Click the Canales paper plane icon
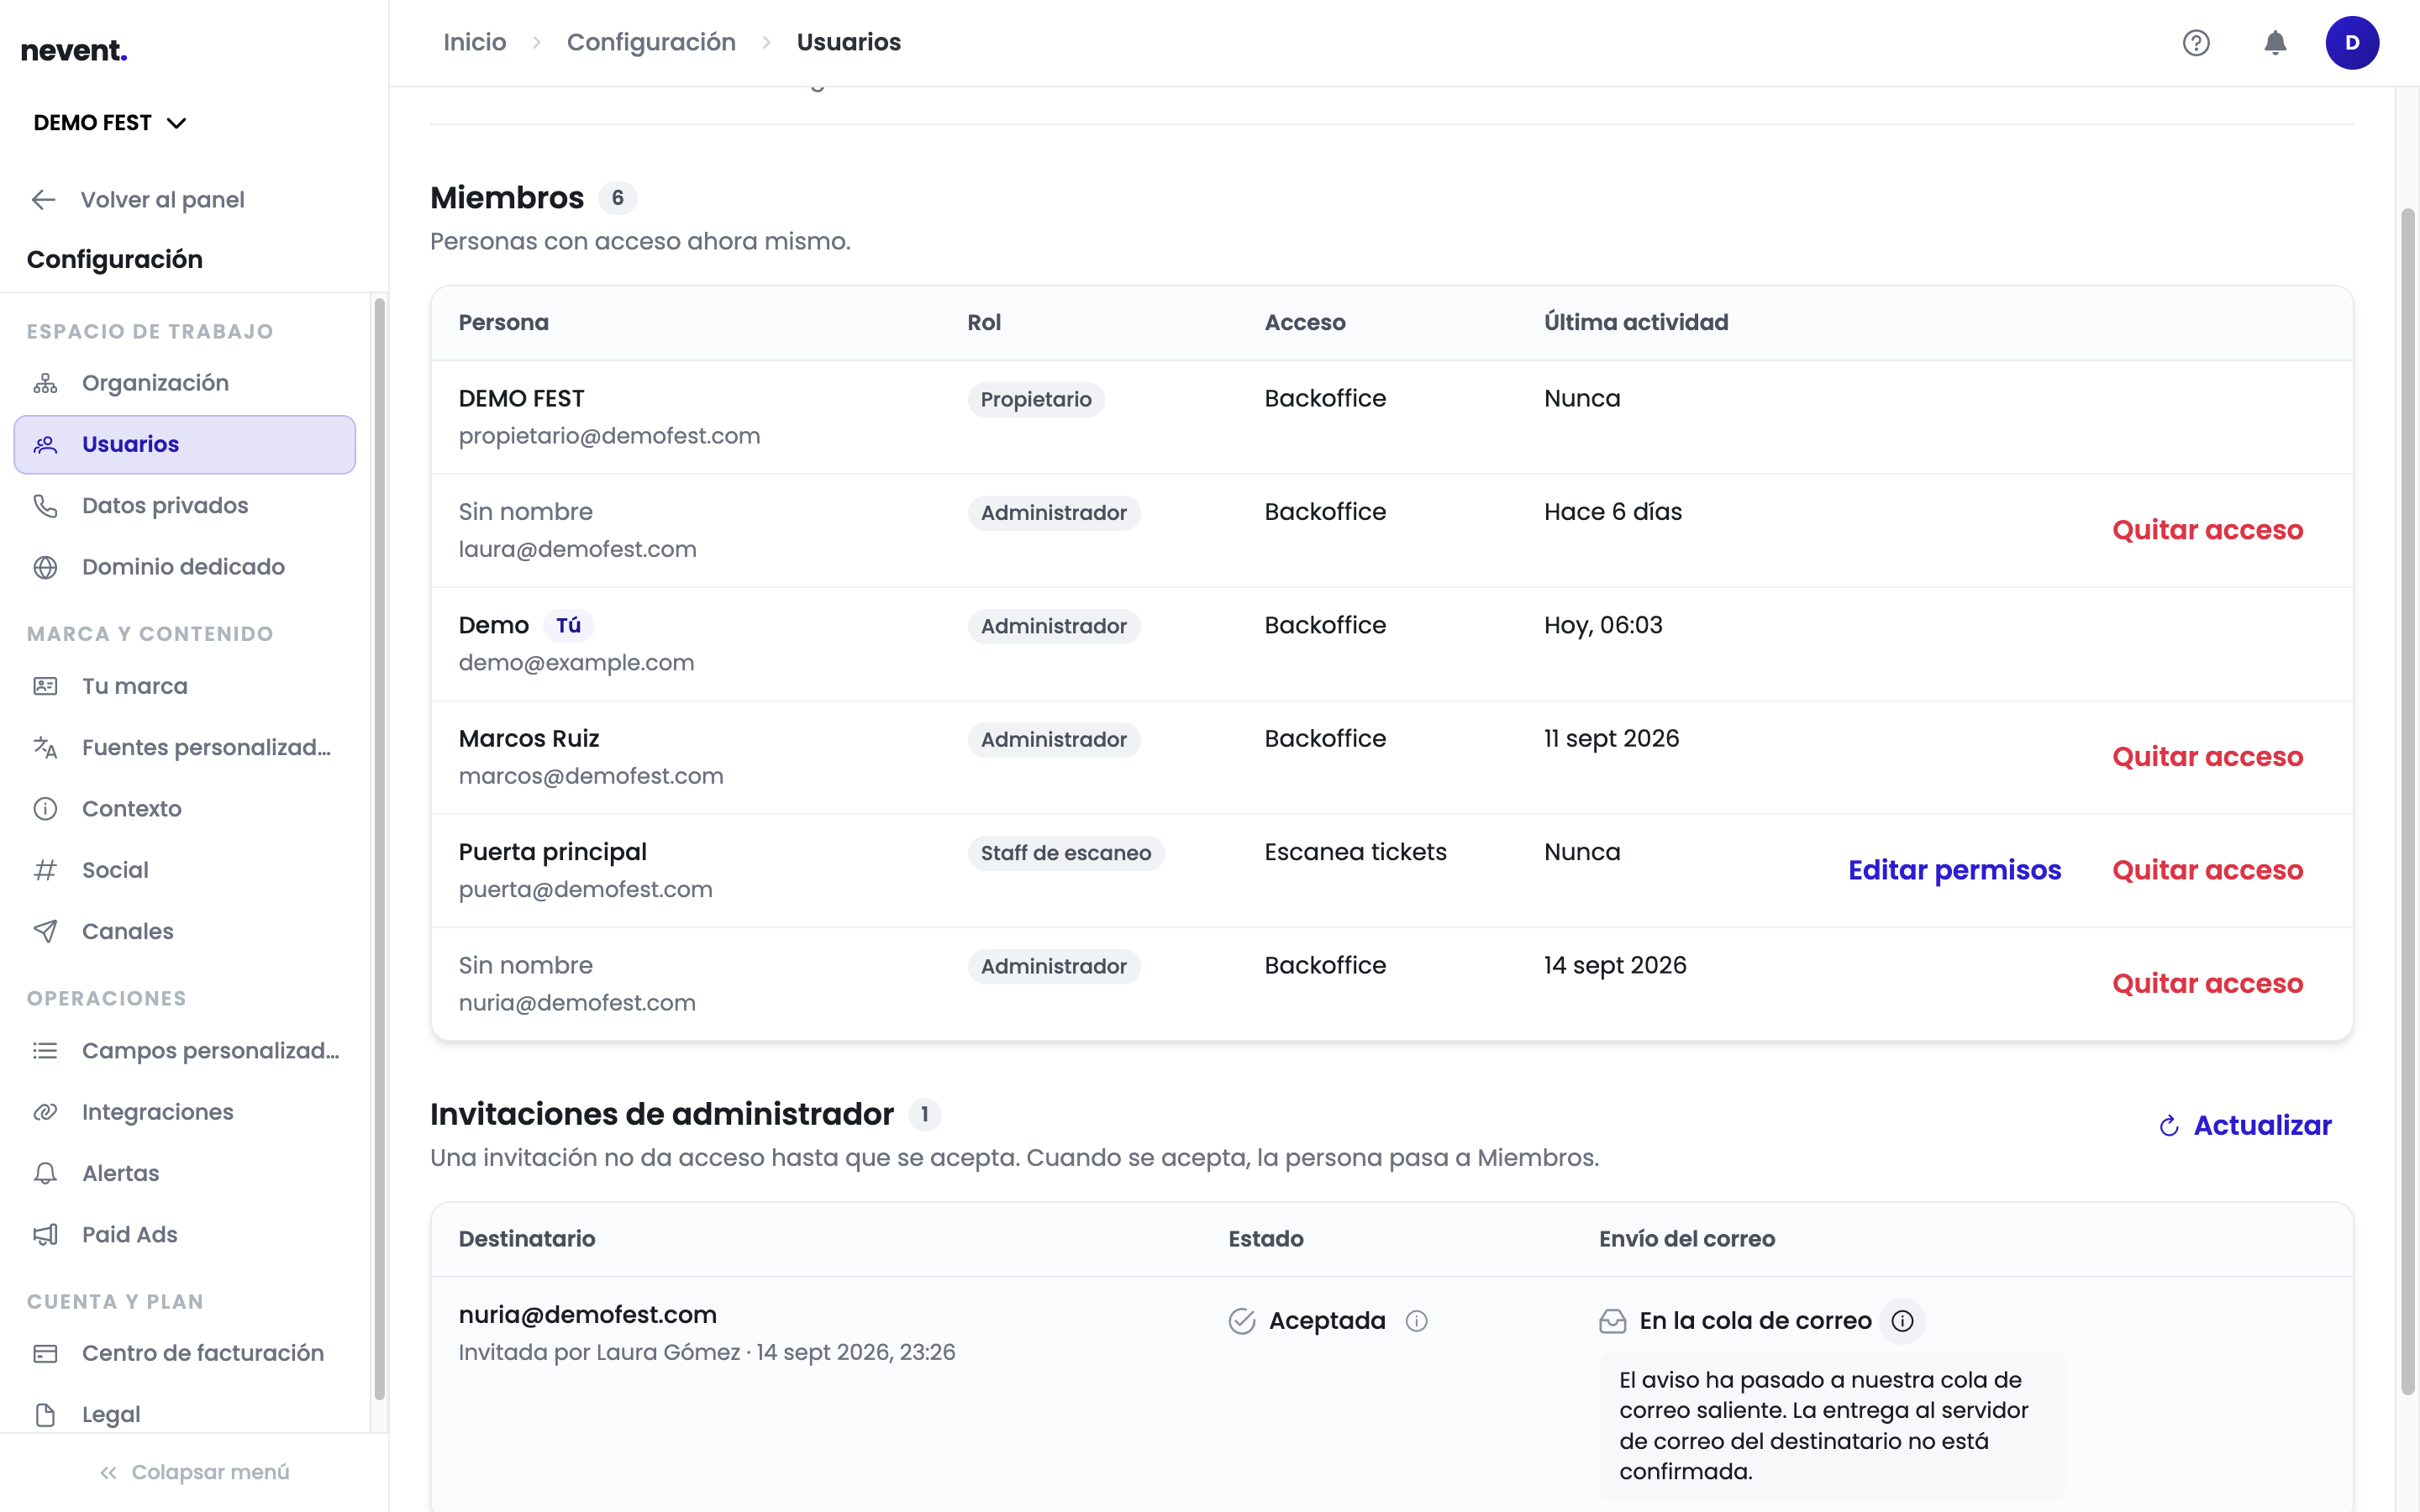 (x=45, y=931)
